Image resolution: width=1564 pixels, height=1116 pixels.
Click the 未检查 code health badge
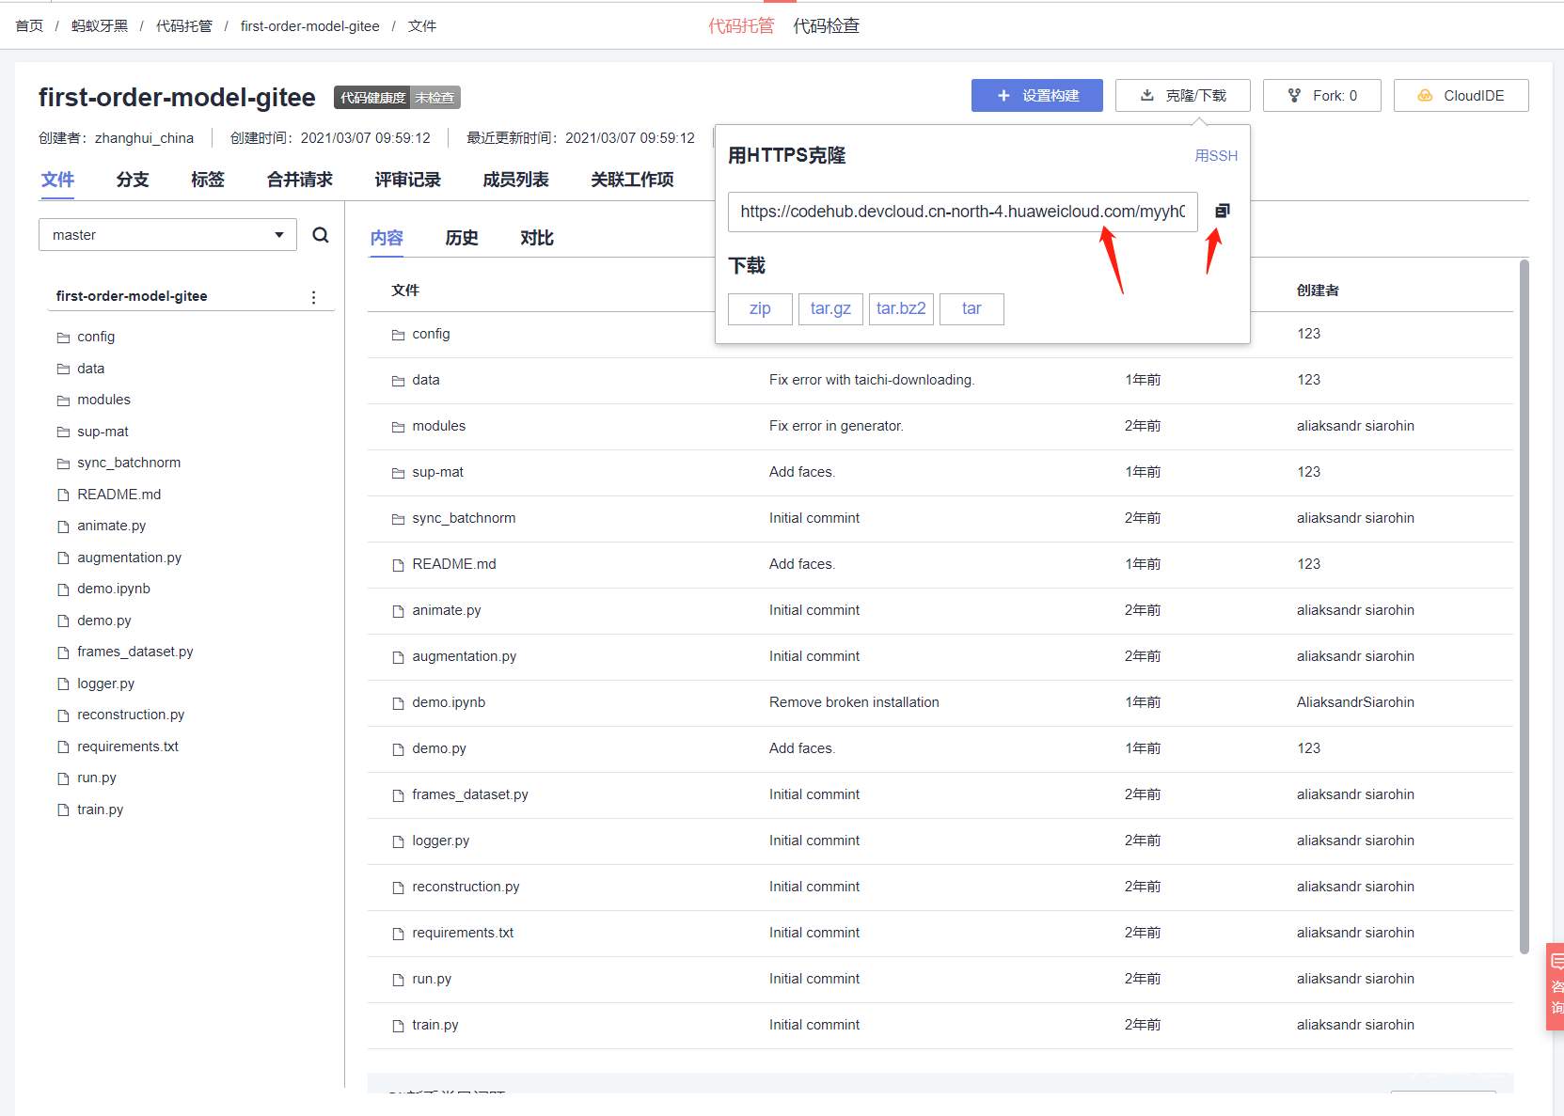pyautogui.click(x=434, y=98)
